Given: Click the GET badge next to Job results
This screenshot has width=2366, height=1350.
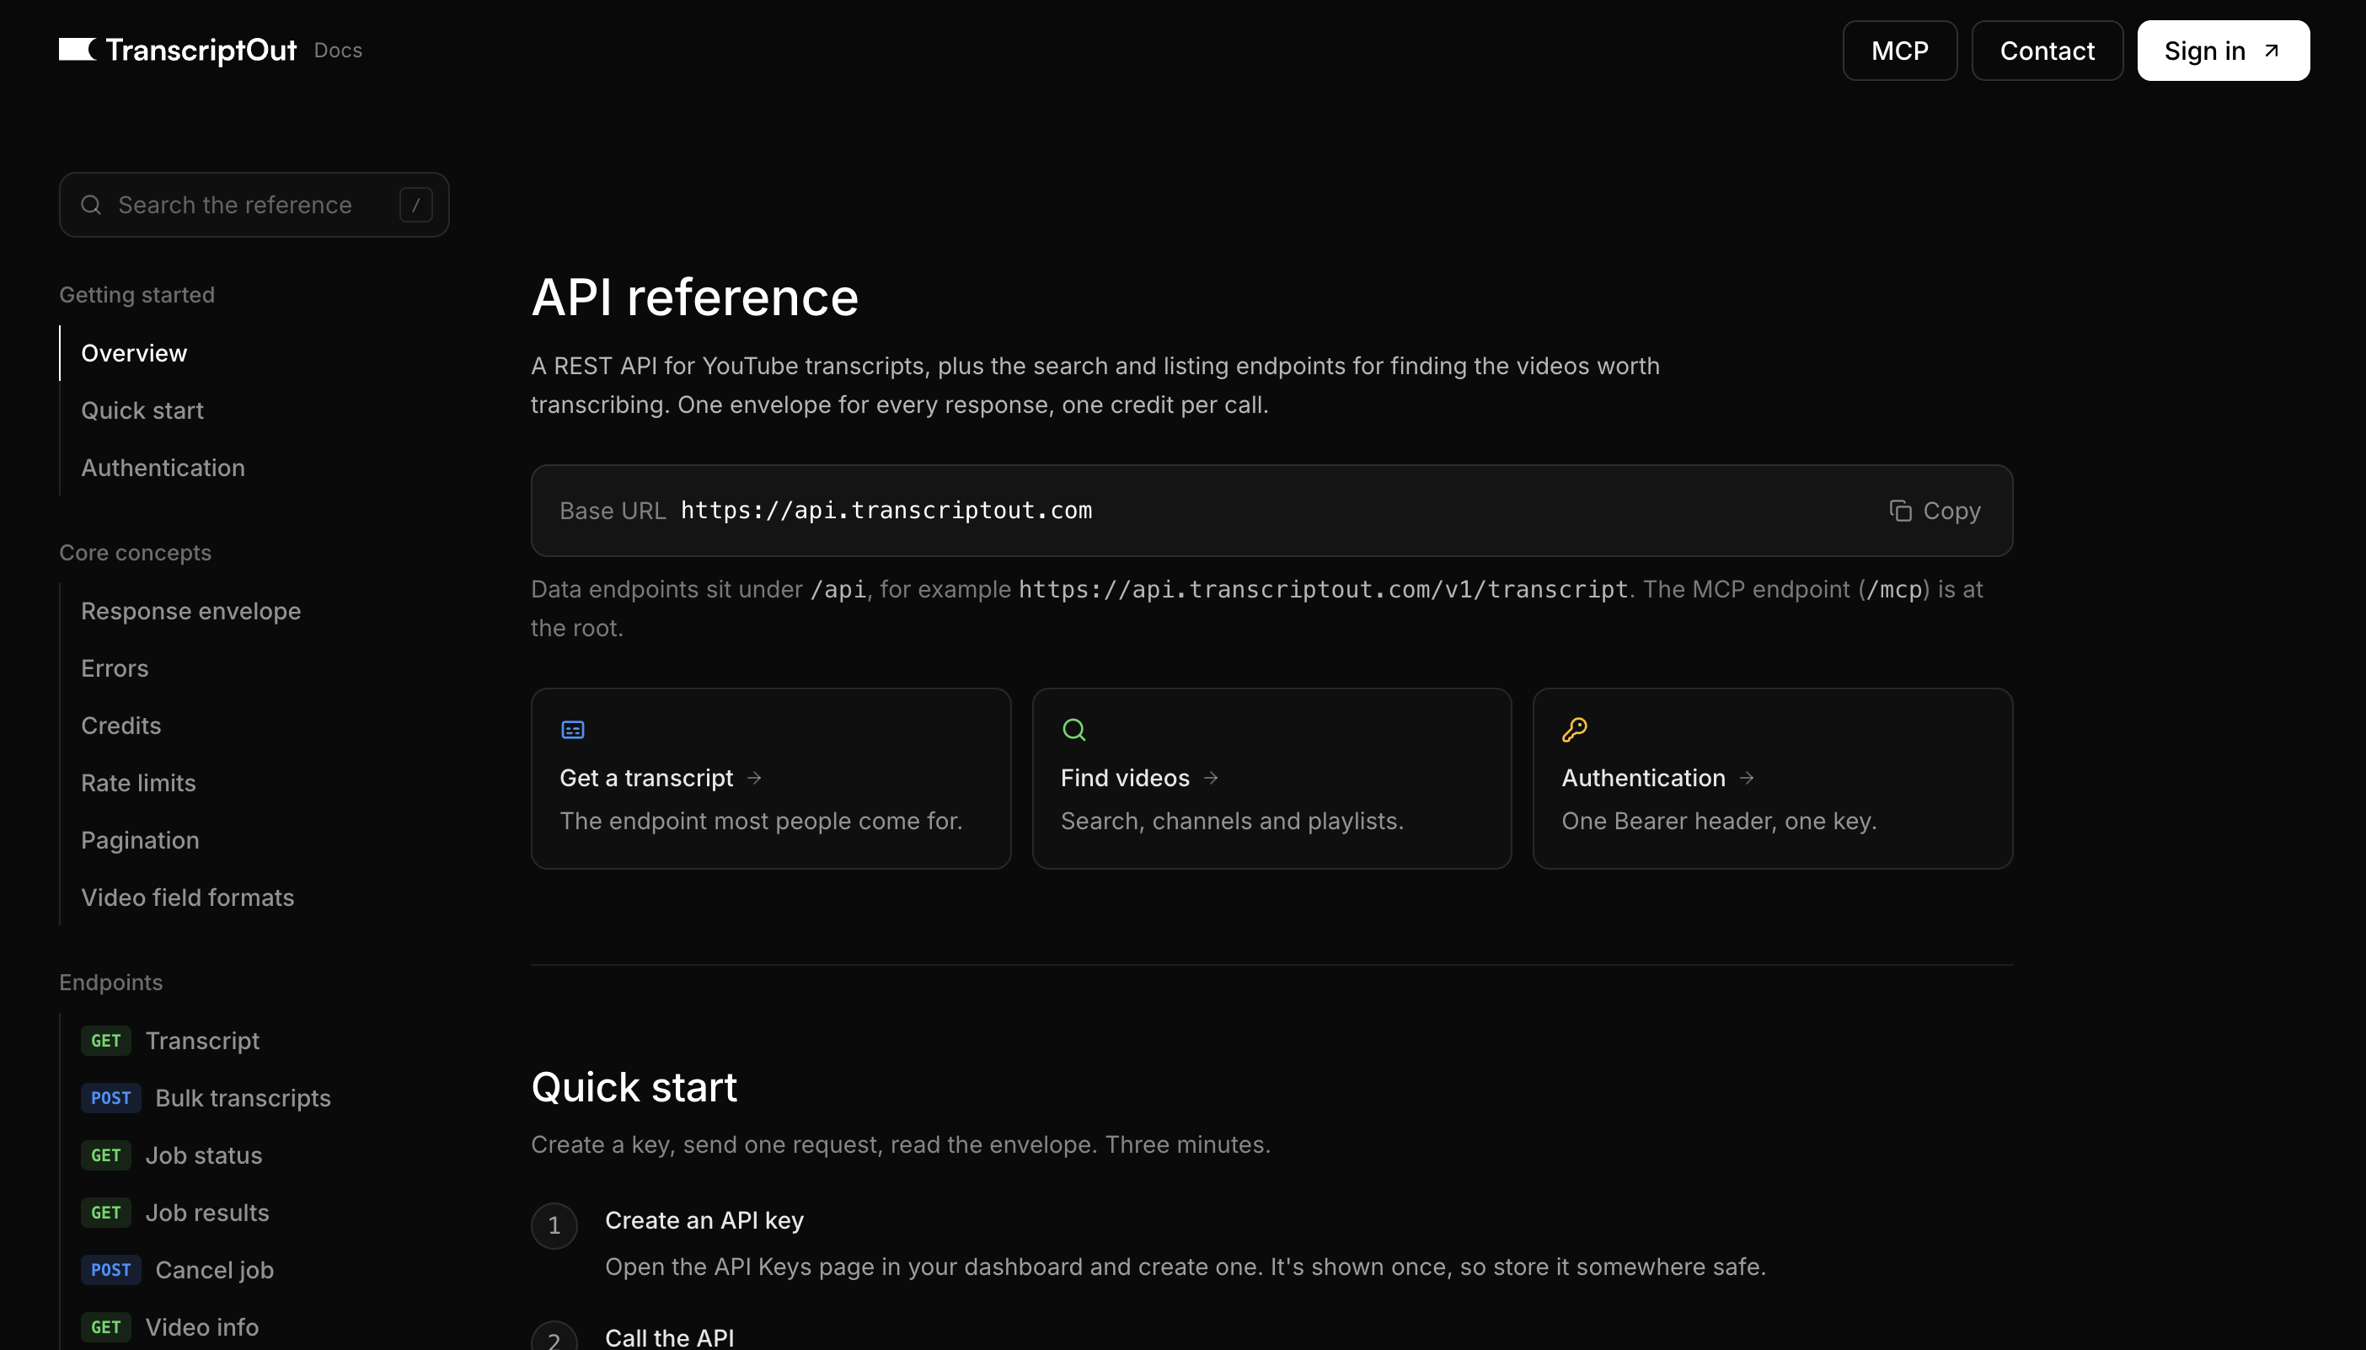Looking at the screenshot, I should point(105,1212).
